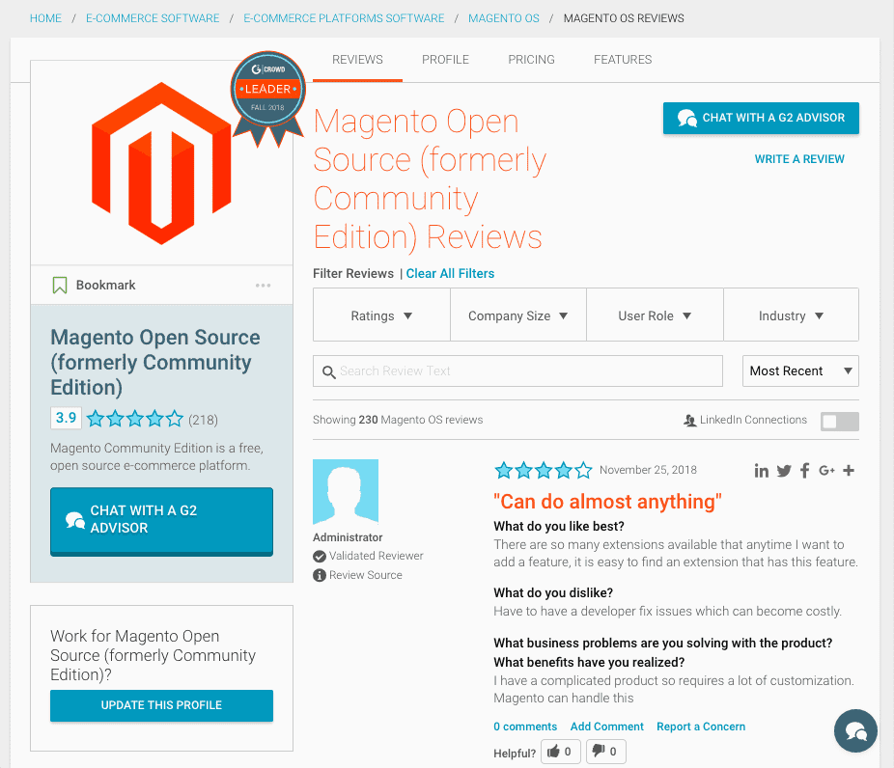Click the sidebar Chat With a G2 Advisor button
The image size is (894, 768).
coord(161,521)
